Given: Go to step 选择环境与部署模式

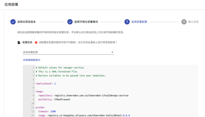Looking at the screenshot, I should (86, 22).
